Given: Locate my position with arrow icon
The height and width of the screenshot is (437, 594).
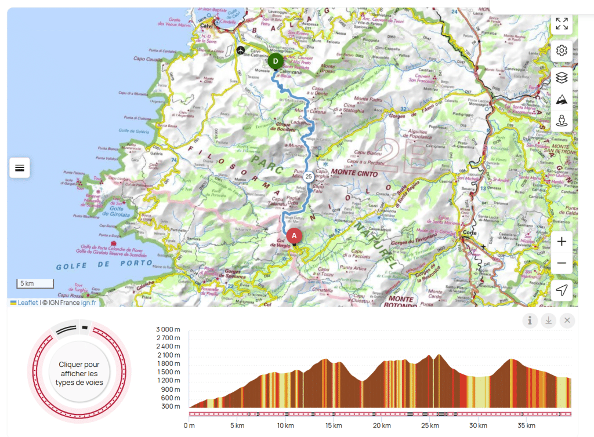Looking at the screenshot, I should [562, 290].
